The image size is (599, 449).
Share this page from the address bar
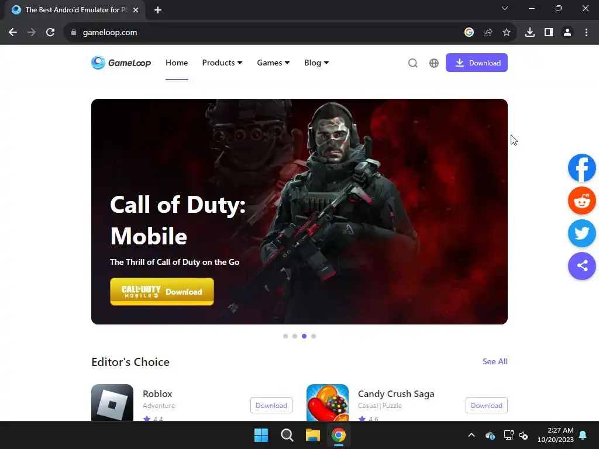coord(488,33)
